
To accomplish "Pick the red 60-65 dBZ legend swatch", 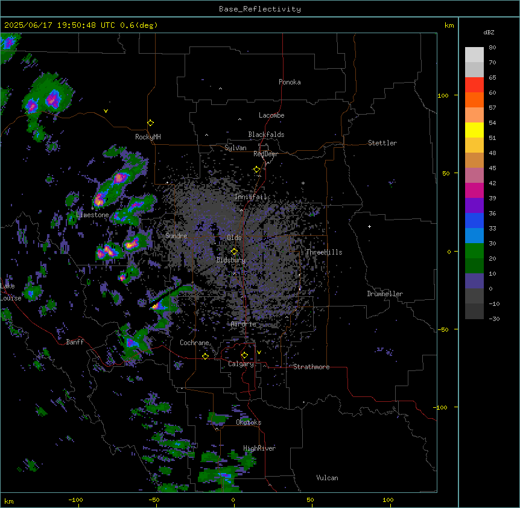I will point(474,85).
